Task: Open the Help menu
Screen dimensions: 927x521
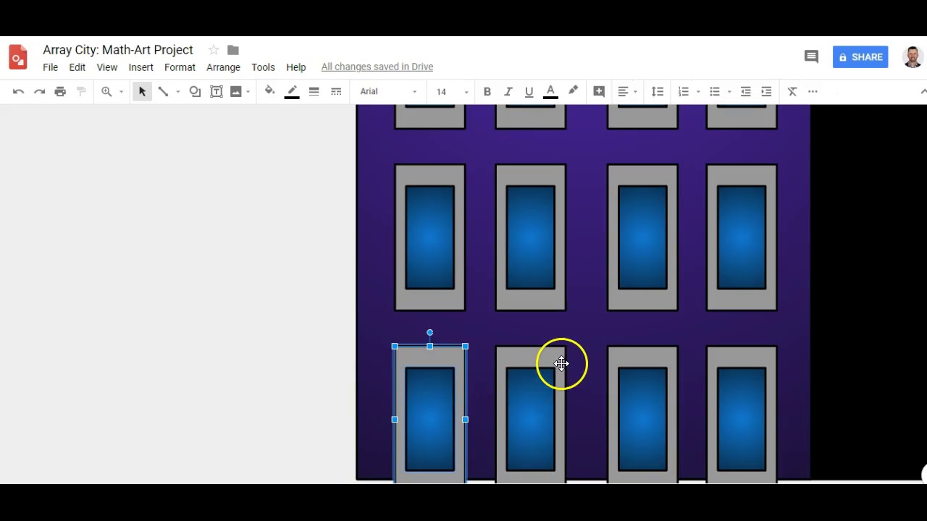Action: 296,67
